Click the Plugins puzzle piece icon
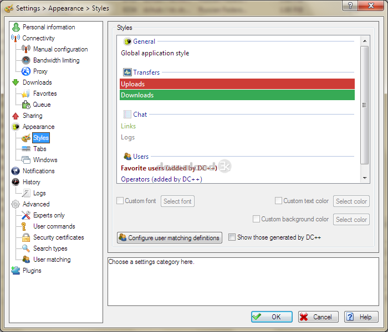The image size is (388, 332). pos(16,271)
